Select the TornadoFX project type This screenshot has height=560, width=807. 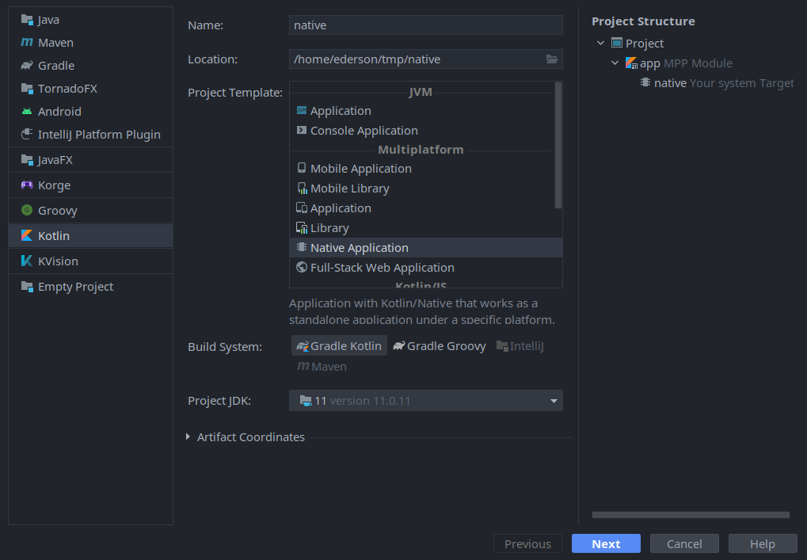pos(90,89)
